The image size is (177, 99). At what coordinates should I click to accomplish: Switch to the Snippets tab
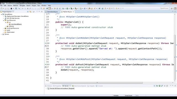click(91, 86)
